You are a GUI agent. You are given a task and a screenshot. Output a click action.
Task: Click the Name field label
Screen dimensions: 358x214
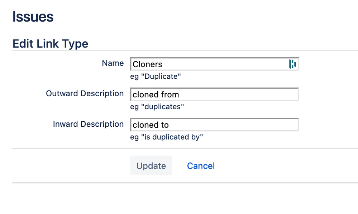(113, 63)
